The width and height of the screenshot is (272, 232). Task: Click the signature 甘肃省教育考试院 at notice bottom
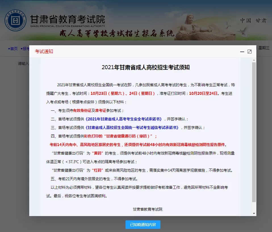pos(148,209)
